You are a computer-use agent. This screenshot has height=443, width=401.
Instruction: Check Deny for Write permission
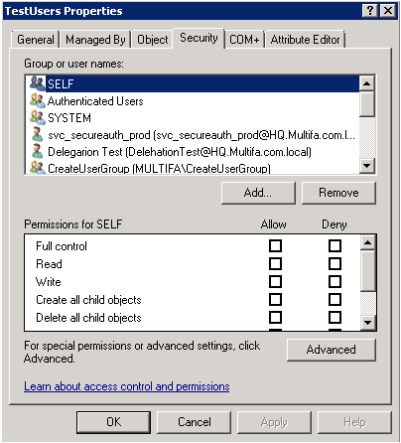[x=334, y=282]
